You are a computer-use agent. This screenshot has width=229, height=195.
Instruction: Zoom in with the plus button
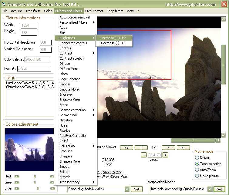coord(165,155)
